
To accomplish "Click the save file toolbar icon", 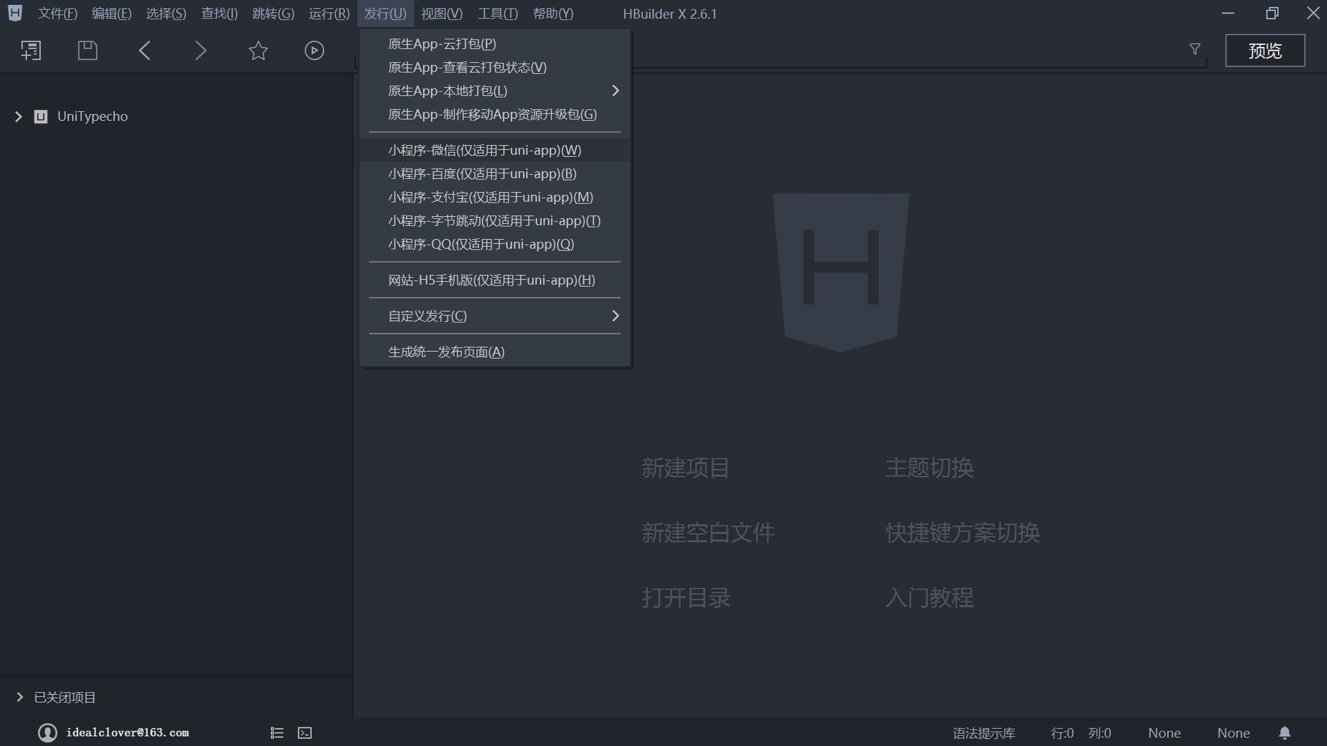I will pos(88,50).
